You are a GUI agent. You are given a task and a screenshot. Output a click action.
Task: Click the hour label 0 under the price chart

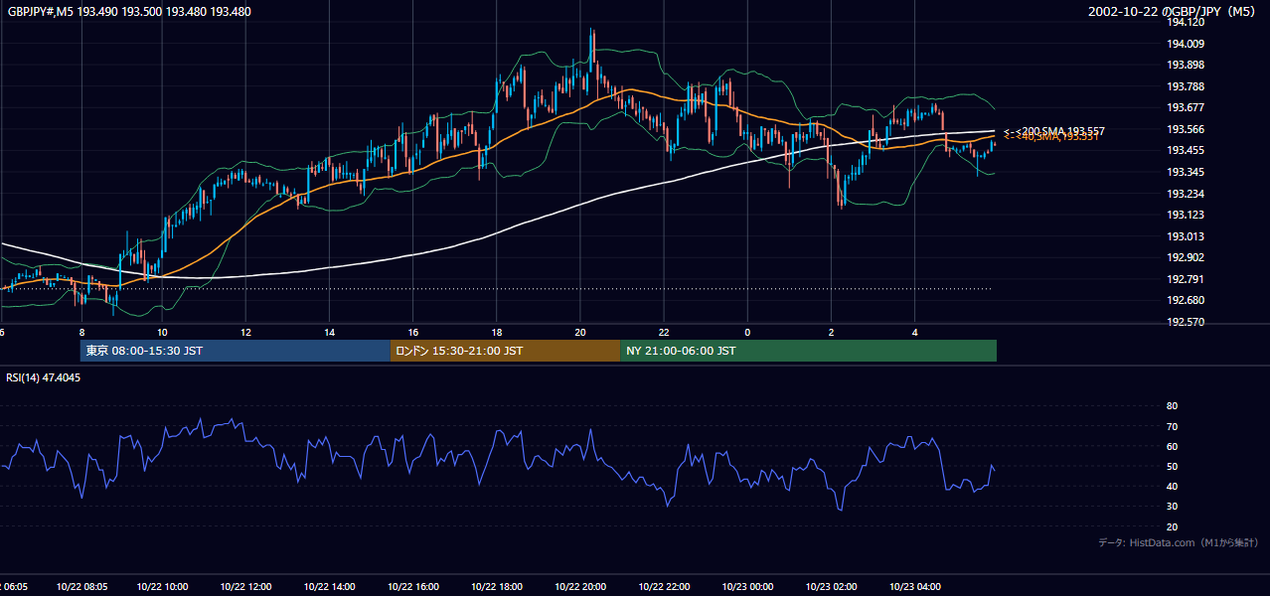(x=747, y=333)
